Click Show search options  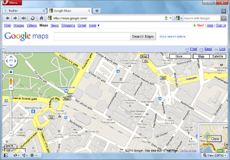pos(172,37)
